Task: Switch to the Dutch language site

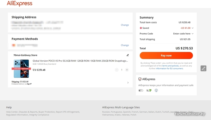Action: click(x=158, y=112)
